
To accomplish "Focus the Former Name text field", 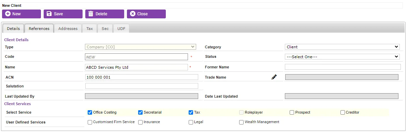I will 343,67.
